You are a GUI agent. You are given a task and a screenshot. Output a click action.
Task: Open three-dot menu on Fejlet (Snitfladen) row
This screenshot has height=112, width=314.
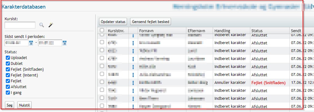[133, 83]
